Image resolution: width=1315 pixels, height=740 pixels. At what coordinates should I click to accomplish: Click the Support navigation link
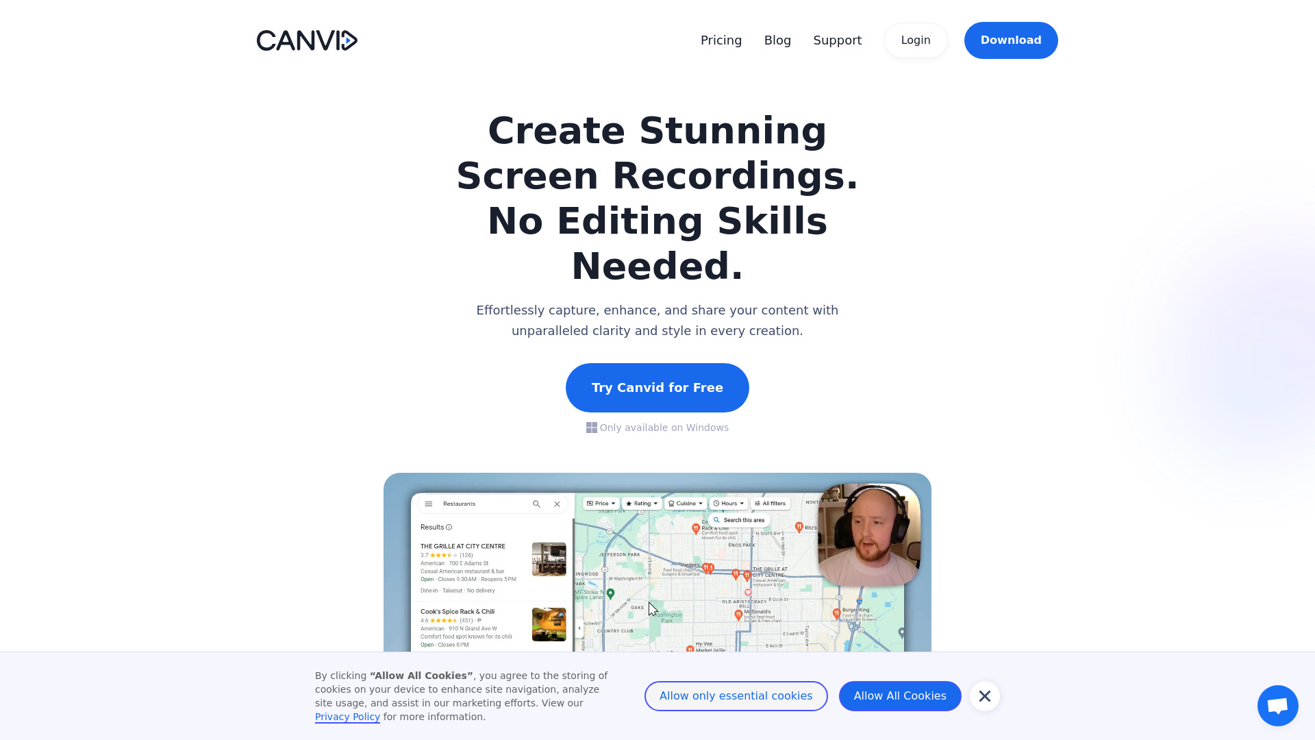837,40
